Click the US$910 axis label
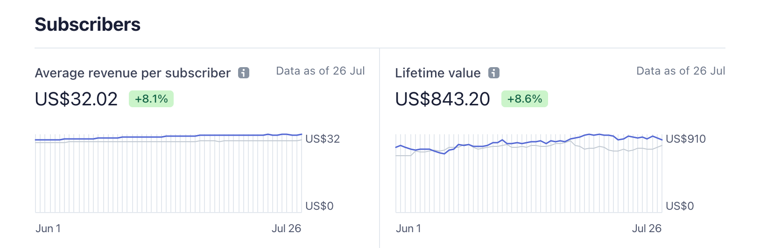 pos(685,139)
